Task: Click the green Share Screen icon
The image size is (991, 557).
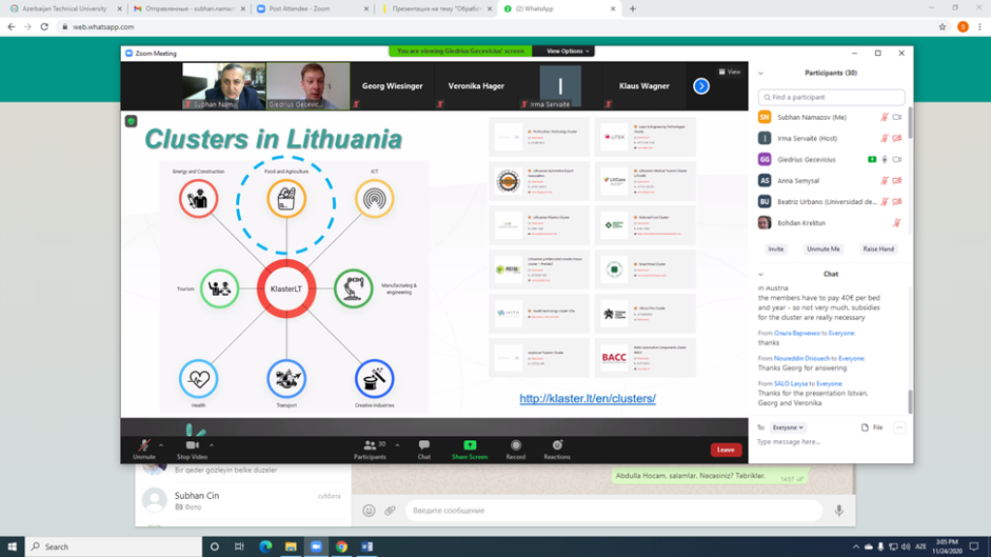Action: point(469,445)
